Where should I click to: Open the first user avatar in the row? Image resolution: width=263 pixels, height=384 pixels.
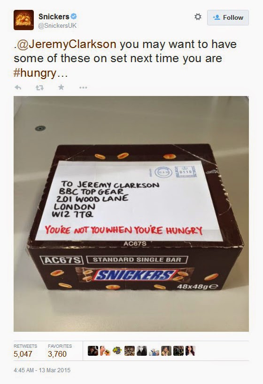coord(93,351)
